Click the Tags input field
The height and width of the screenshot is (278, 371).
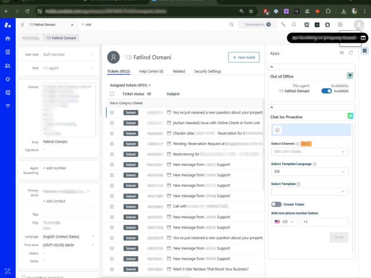[69, 214]
